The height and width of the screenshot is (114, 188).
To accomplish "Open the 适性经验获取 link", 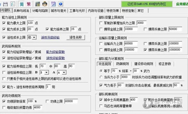I will pos(55,58).
